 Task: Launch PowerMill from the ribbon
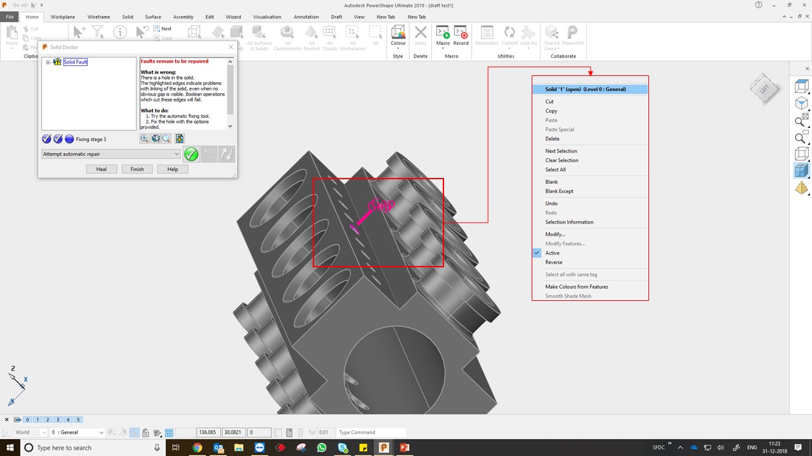click(572, 35)
